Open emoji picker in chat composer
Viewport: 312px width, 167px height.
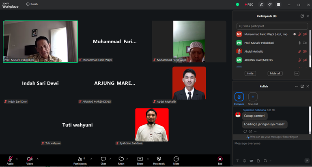(x=244, y=161)
